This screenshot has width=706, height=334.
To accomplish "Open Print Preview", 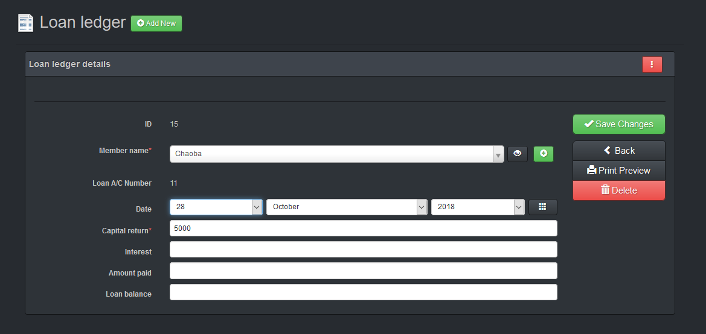I will pos(618,171).
